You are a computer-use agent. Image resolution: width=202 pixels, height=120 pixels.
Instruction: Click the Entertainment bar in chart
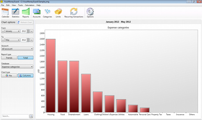[74, 87]
